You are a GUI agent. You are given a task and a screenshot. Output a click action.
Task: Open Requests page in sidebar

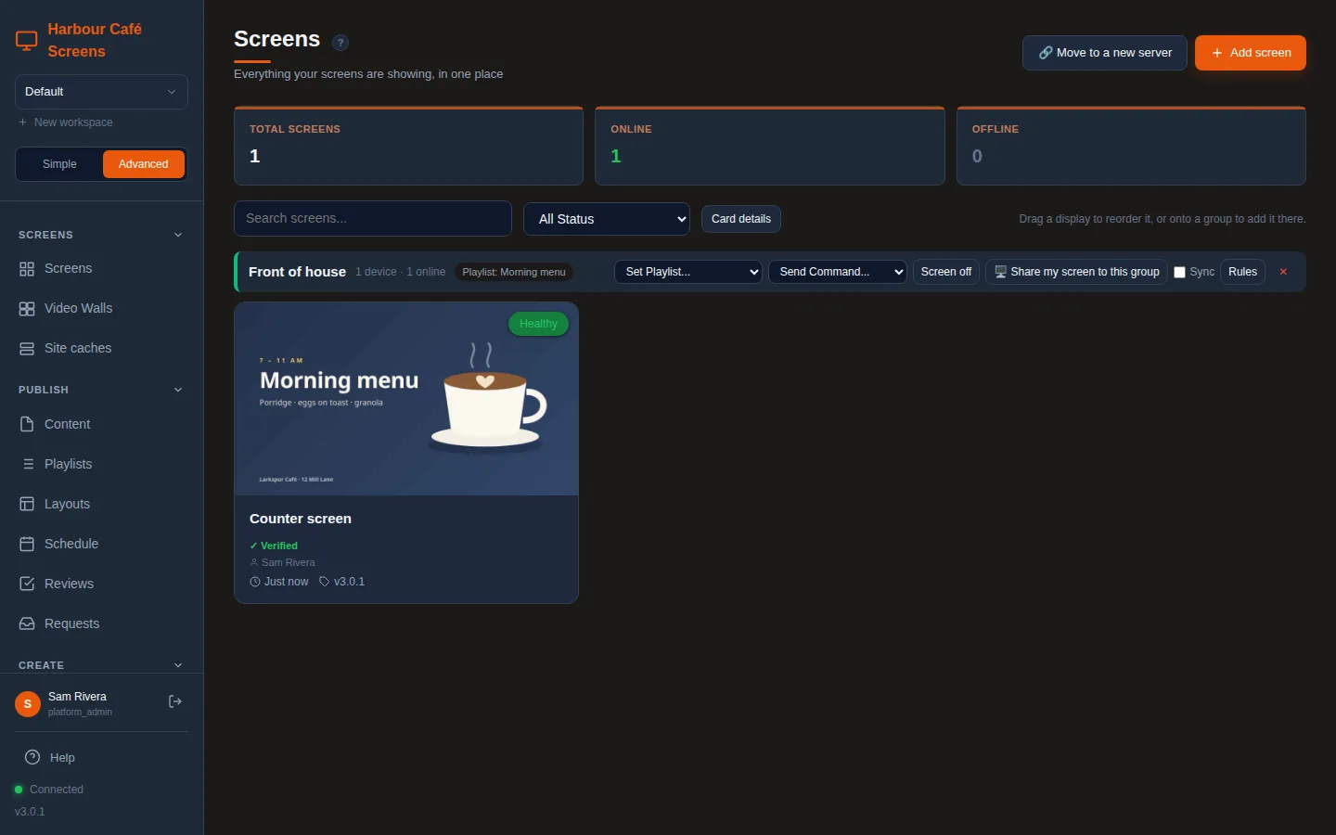tap(101, 623)
